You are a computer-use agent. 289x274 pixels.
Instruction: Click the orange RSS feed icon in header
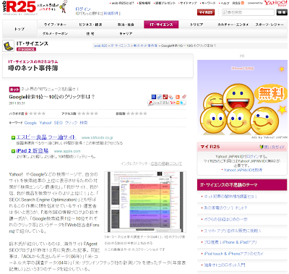coord(242,3)
